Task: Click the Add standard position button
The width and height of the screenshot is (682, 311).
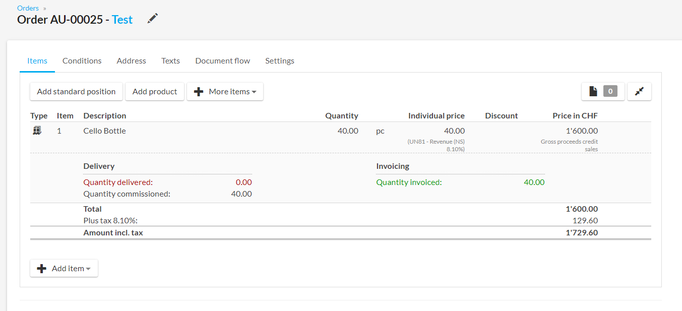Action: (x=76, y=91)
